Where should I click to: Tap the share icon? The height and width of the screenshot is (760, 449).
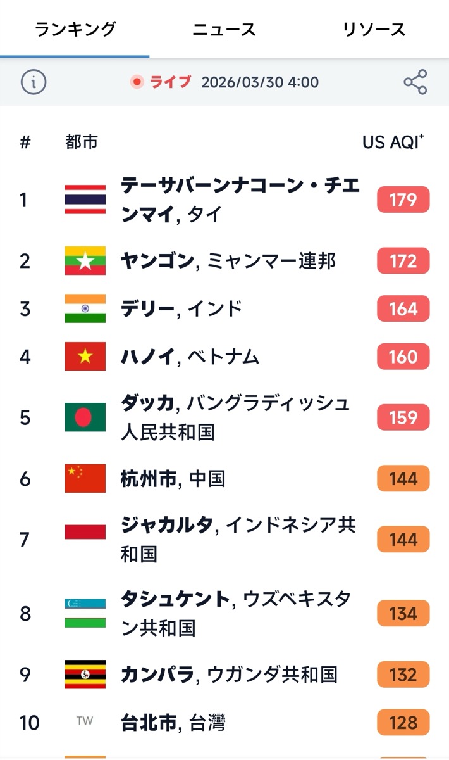[415, 82]
